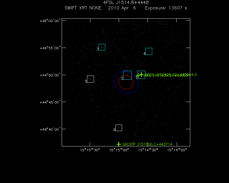Click the Exposure: 13607 s text

pos(166,8)
